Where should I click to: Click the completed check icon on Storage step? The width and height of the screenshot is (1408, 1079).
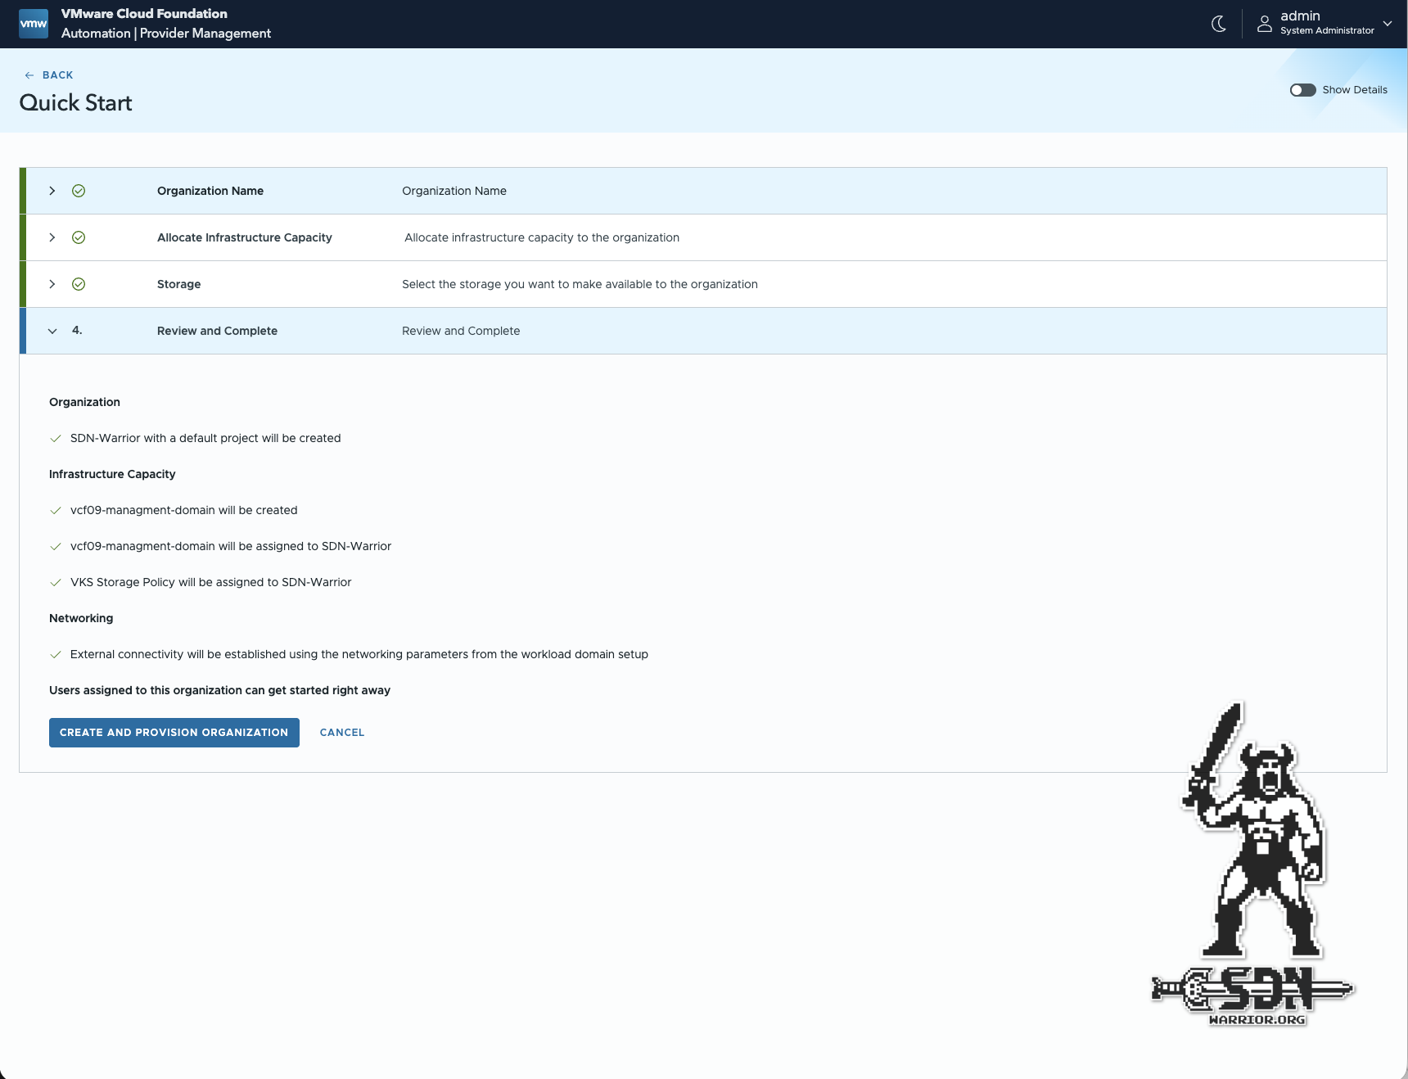[x=79, y=284]
